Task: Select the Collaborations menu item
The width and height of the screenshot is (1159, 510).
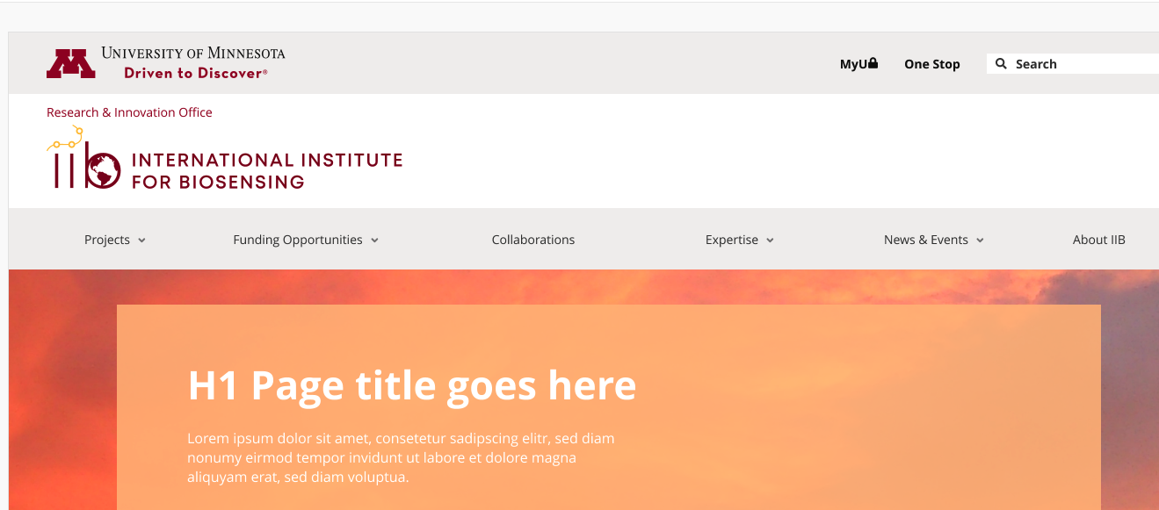Action: coord(533,240)
